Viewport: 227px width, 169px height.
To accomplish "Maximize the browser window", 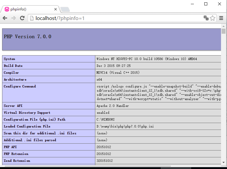I will (x=206, y=4).
